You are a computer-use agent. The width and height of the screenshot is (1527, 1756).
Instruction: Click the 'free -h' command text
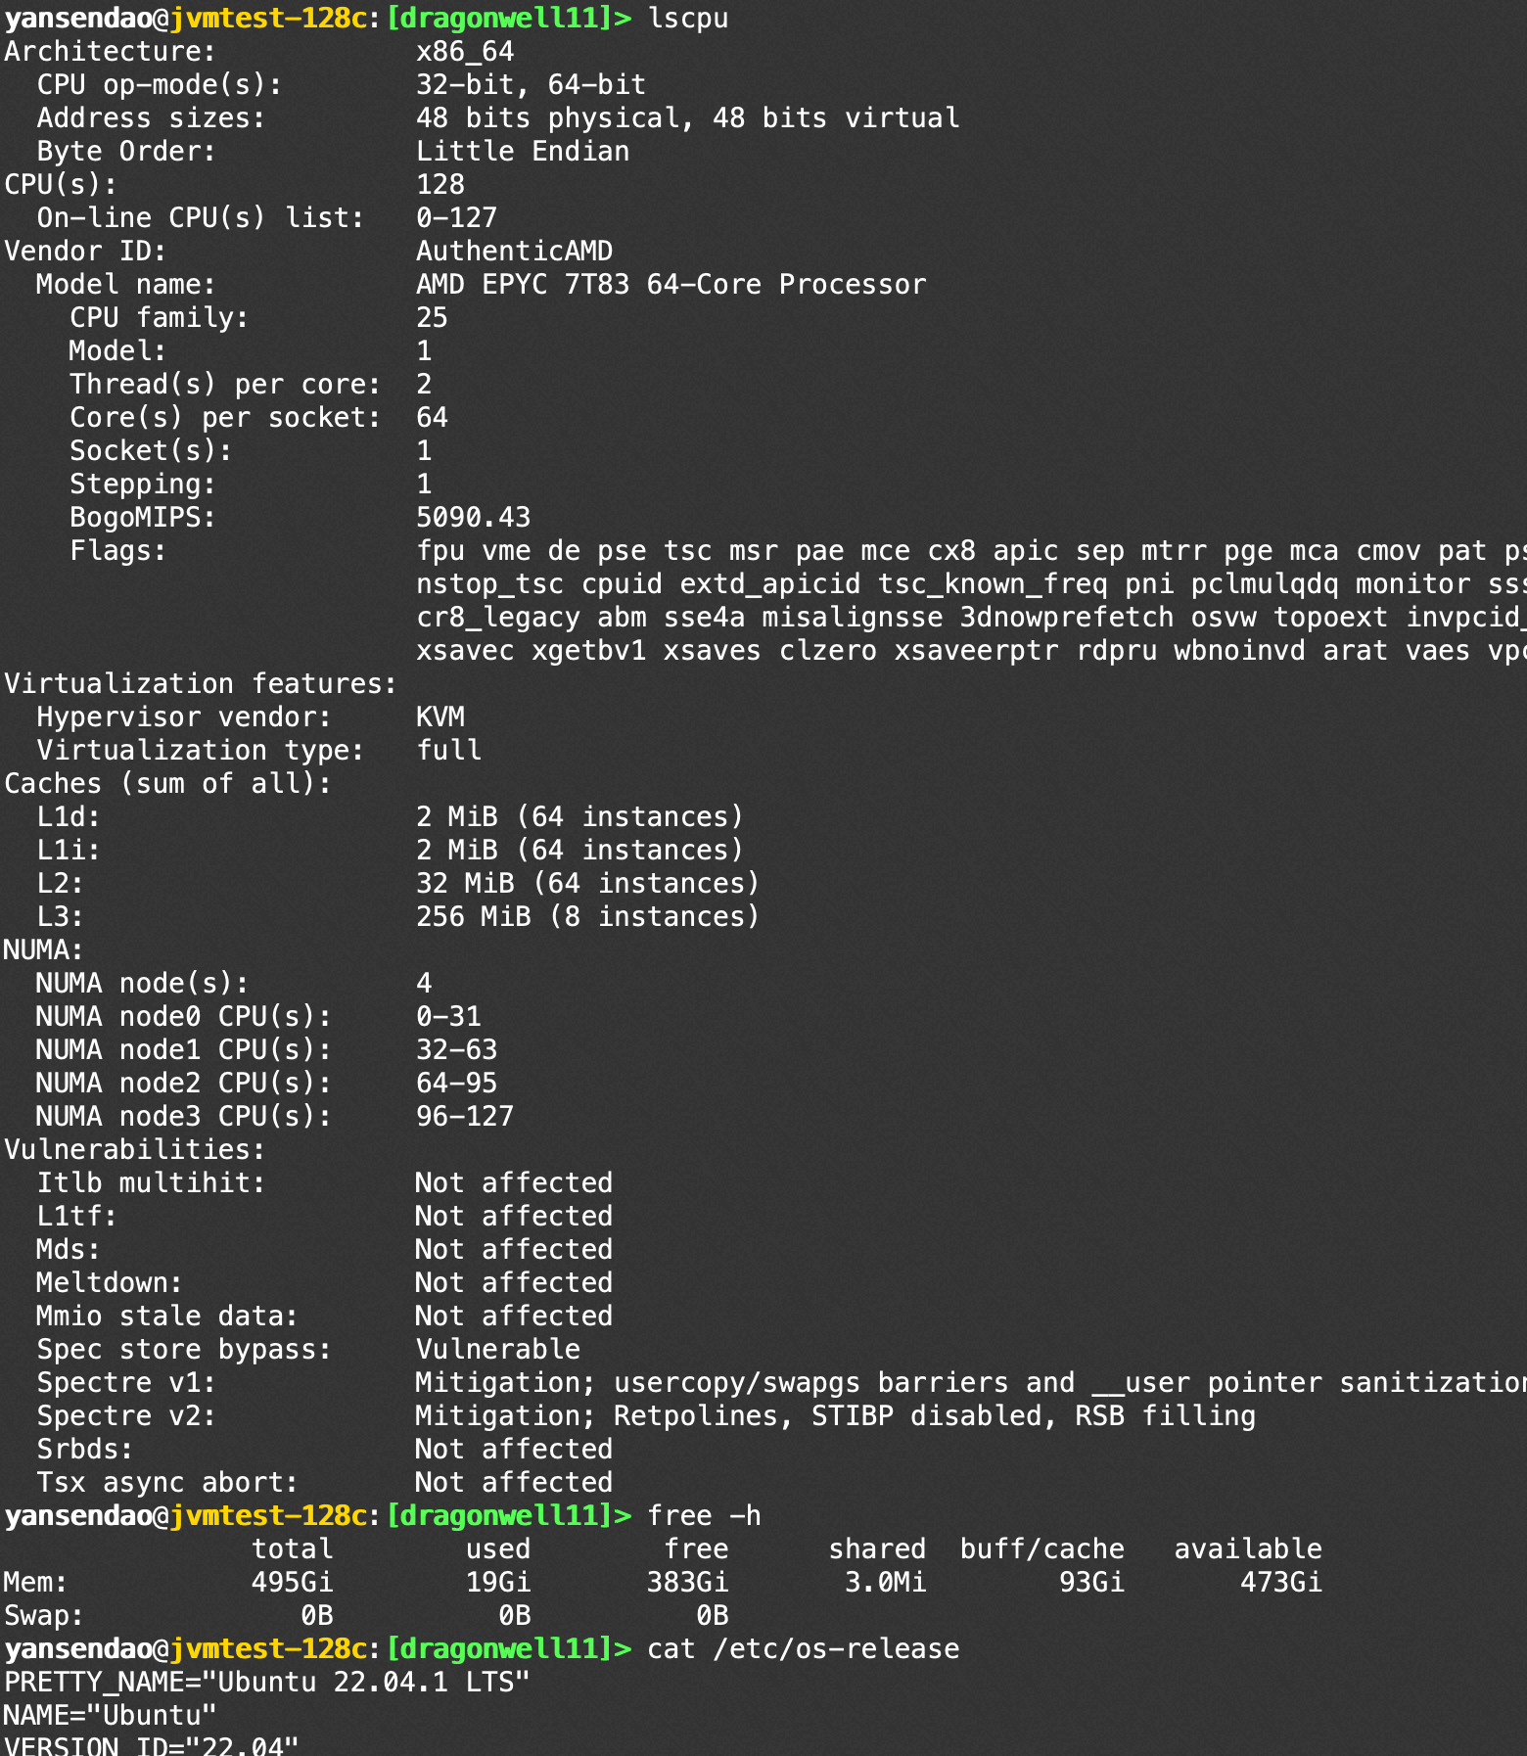705,1516
